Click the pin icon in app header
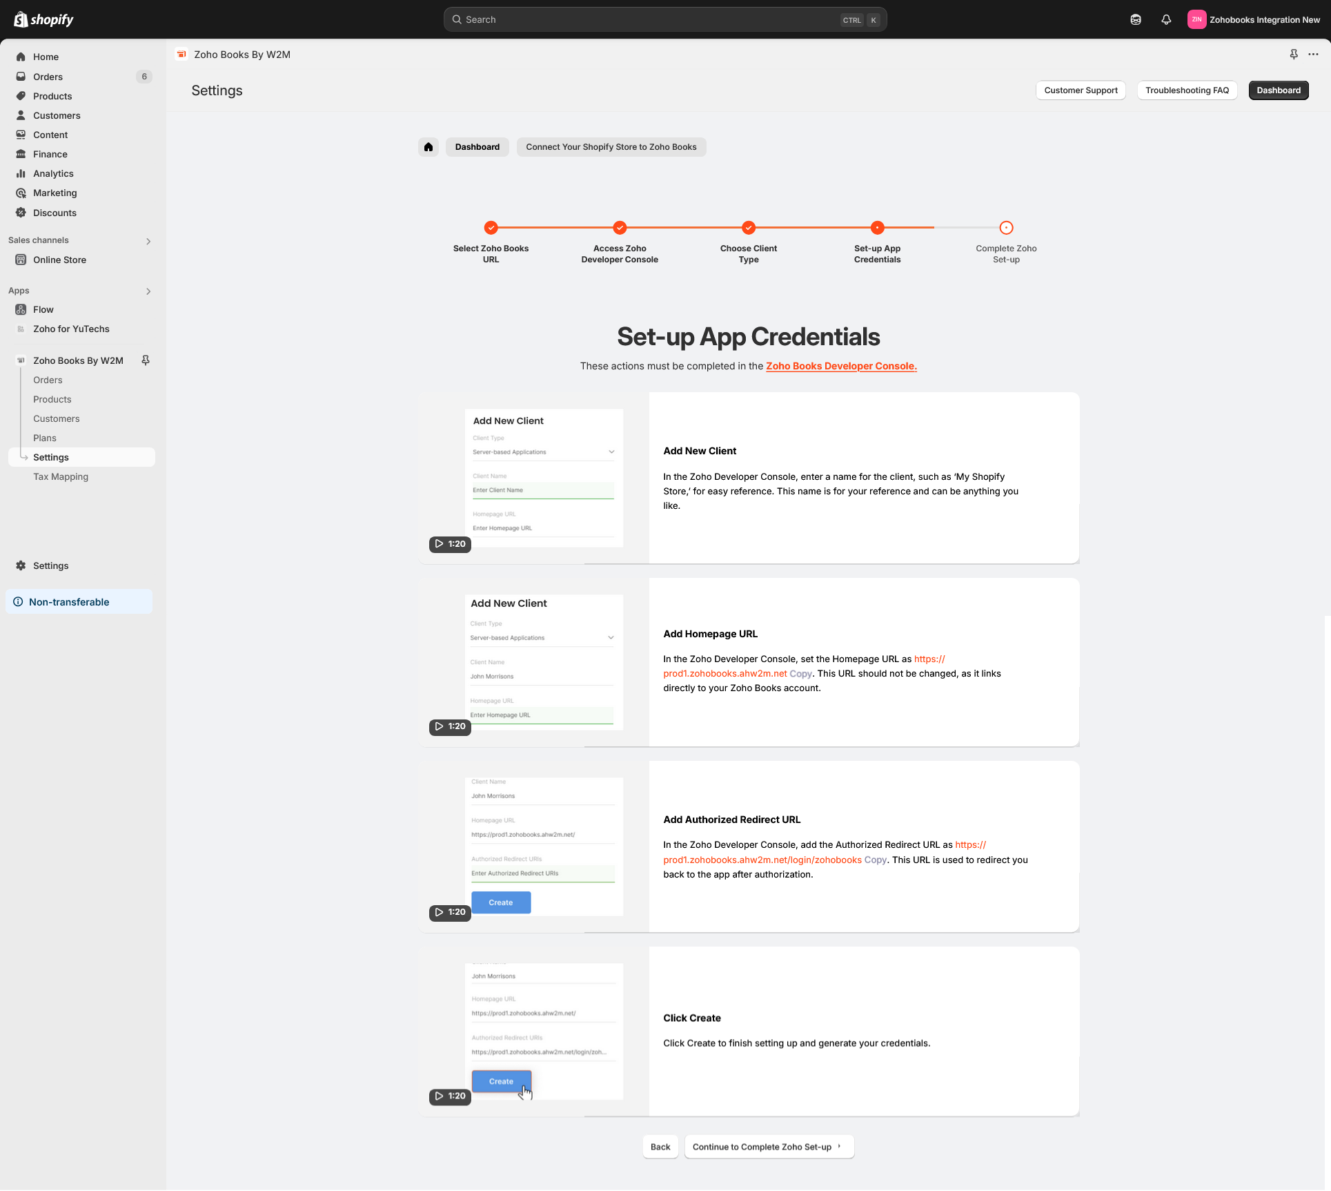This screenshot has width=1331, height=1191. tap(1294, 55)
